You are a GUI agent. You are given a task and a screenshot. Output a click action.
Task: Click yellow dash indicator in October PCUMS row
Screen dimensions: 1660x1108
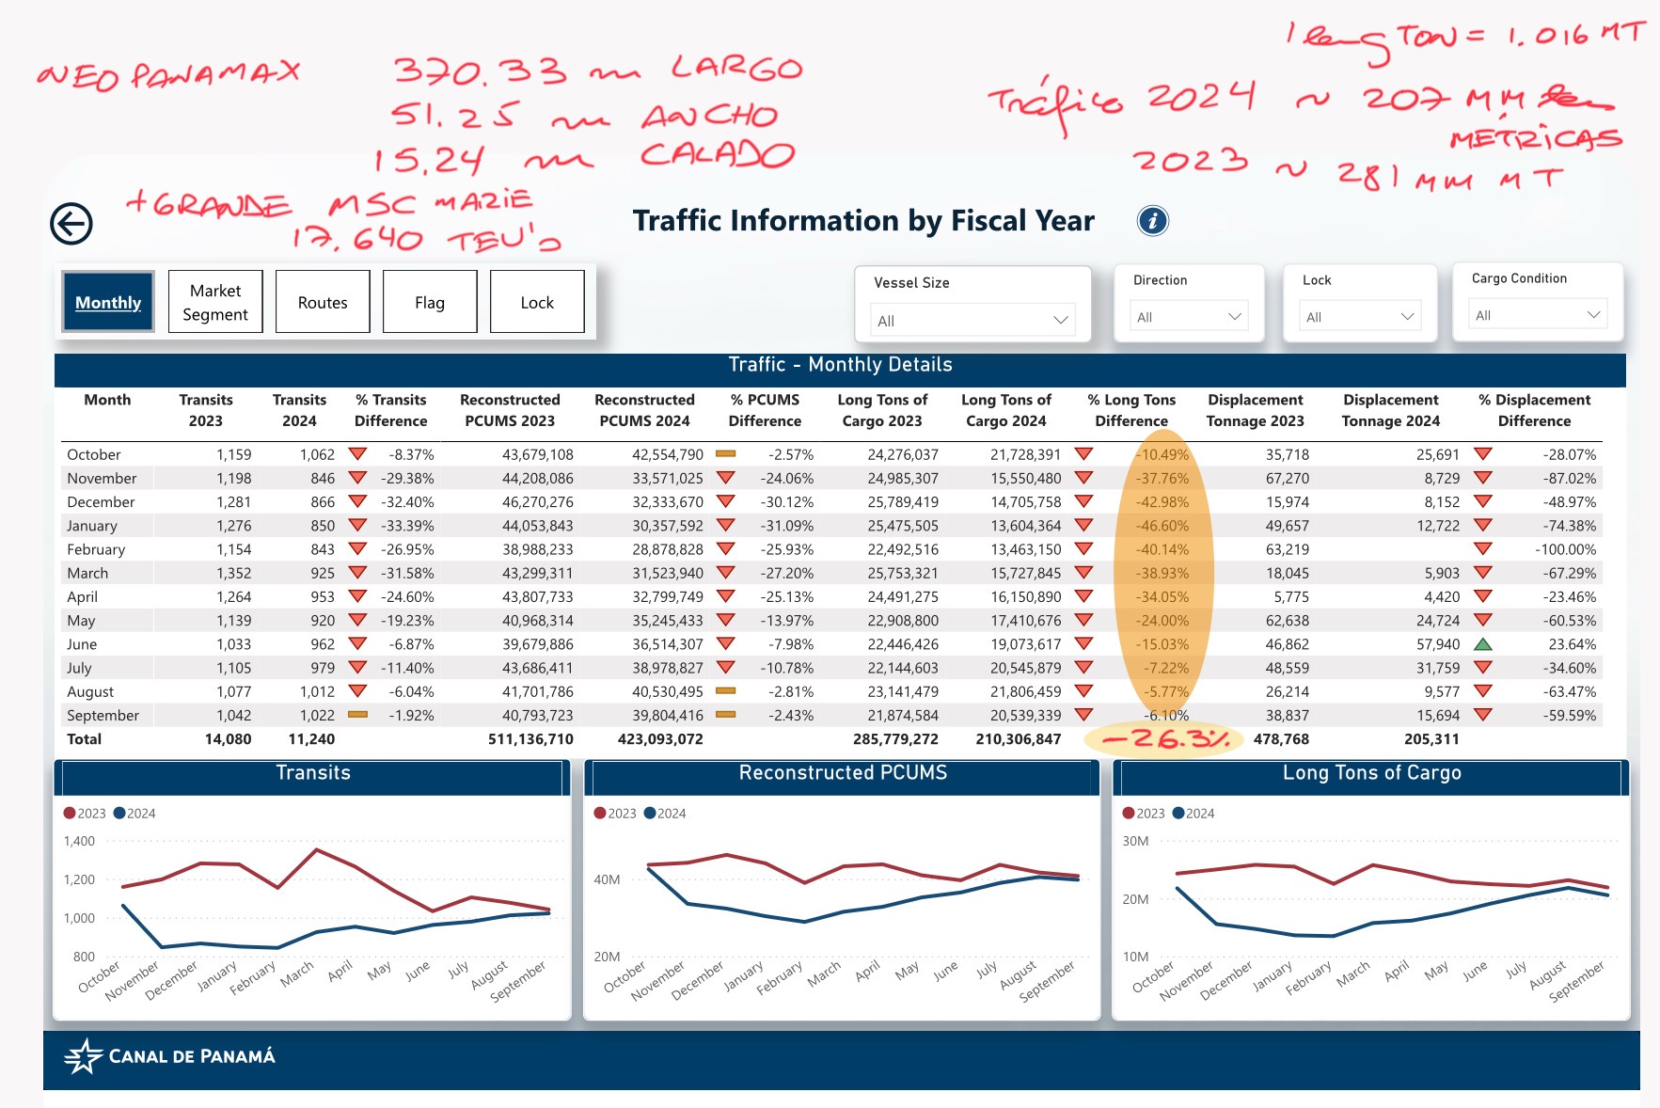[725, 454]
